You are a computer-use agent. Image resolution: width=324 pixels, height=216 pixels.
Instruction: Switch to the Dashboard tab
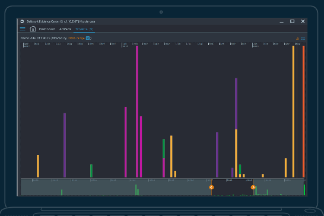[x=47, y=29]
